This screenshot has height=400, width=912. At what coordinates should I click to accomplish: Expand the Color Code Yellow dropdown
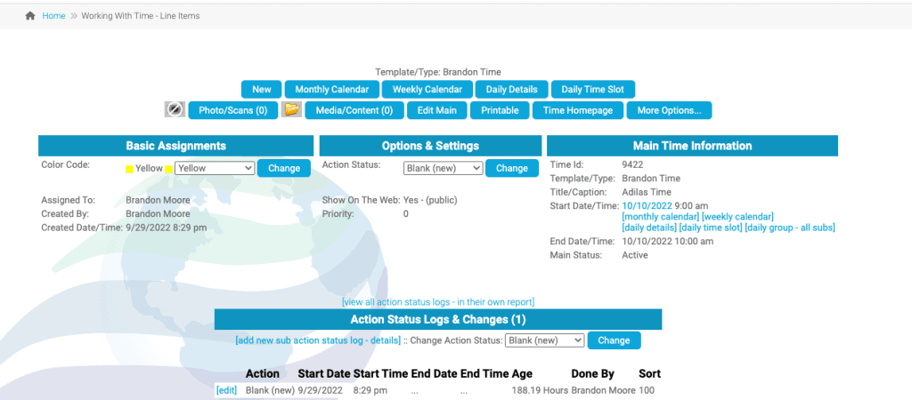(x=215, y=168)
